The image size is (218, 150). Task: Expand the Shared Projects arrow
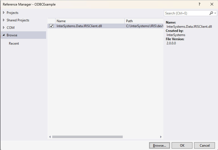coord(4,20)
